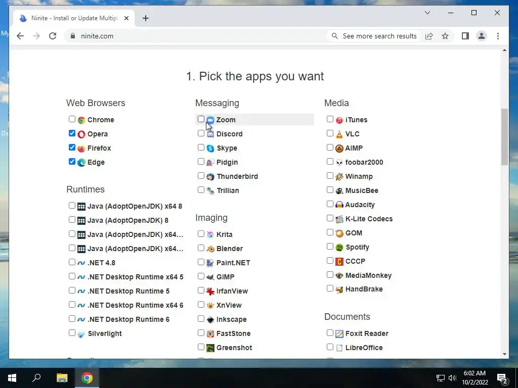Tick the Zoom checkbox
This screenshot has width=518, height=388.
(201, 119)
